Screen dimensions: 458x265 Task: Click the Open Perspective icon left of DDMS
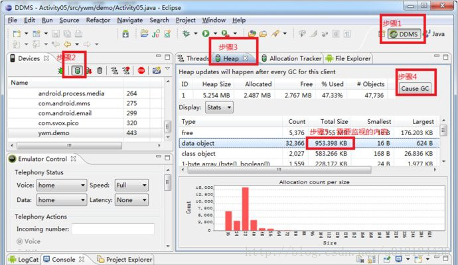point(382,34)
